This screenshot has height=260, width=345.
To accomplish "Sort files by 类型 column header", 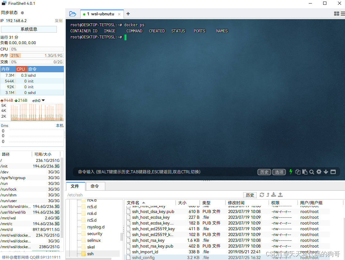I will [x=212, y=203].
